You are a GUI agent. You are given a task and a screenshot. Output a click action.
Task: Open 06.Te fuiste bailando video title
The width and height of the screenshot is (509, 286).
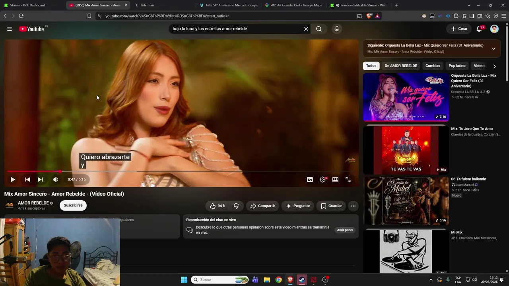[x=468, y=179]
